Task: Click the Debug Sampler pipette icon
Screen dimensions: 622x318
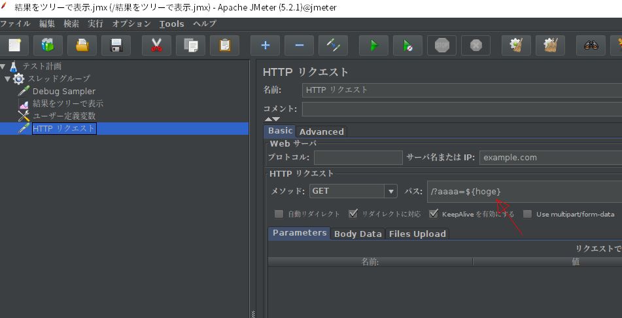Action: point(24,91)
